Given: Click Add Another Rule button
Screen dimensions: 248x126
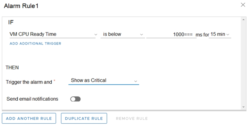Looking at the screenshot, I should click(29, 119).
